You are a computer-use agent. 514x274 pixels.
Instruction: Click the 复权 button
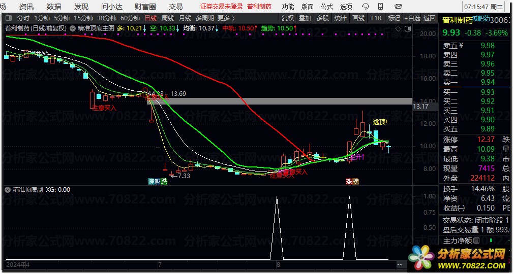288,18
